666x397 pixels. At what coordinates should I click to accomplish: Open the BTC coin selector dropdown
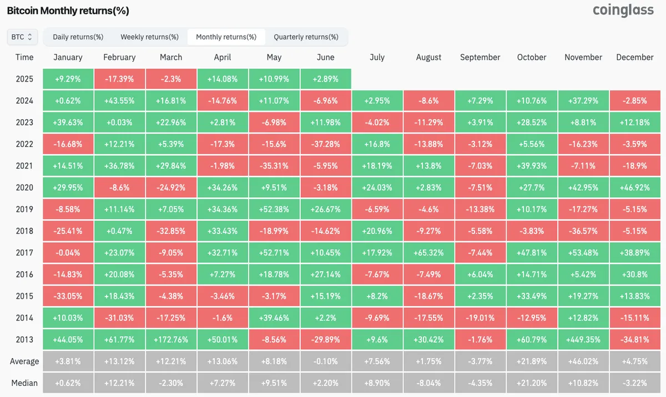click(22, 37)
